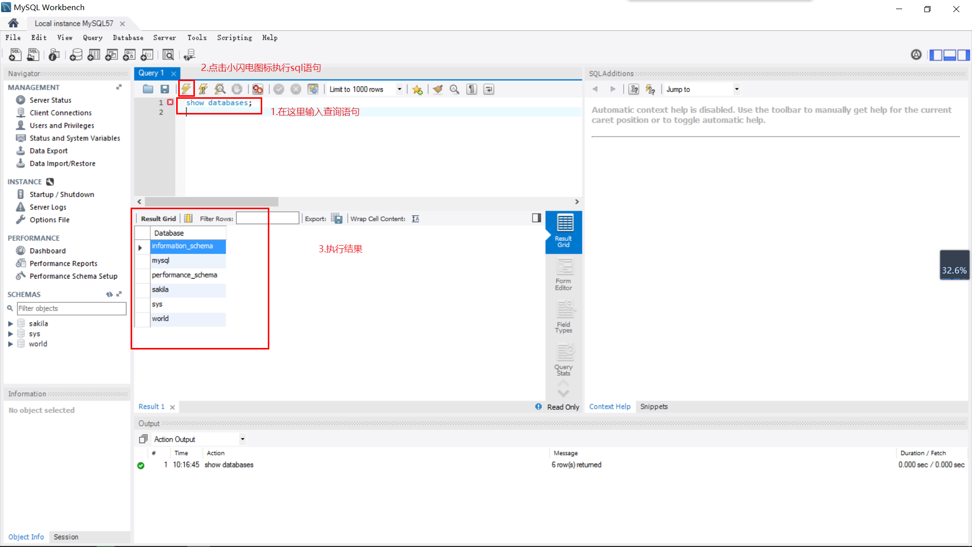Toggle stop-on-error red icon in editor toolbar

258,89
